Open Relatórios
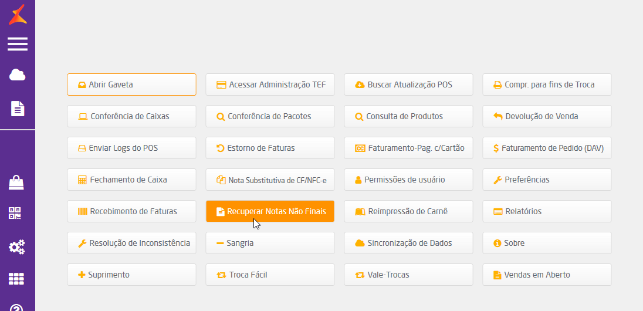The width and height of the screenshot is (643, 311). [547, 211]
